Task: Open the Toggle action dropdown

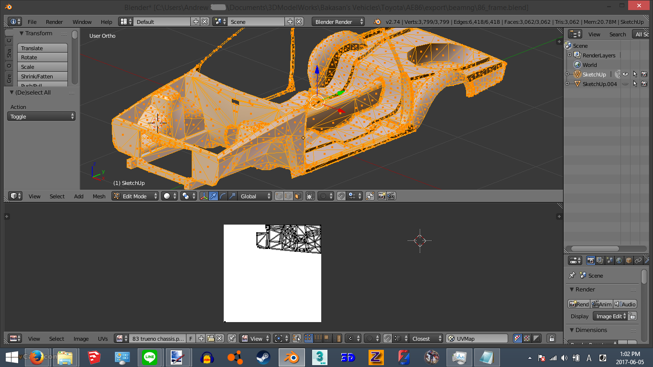Action: pos(41,117)
